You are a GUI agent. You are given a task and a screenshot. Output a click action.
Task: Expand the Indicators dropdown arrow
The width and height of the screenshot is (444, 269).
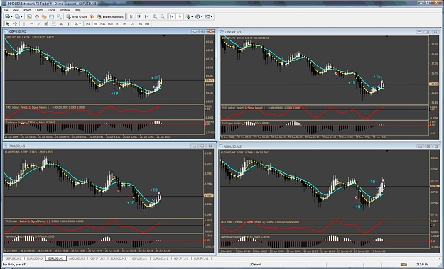point(193,17)
